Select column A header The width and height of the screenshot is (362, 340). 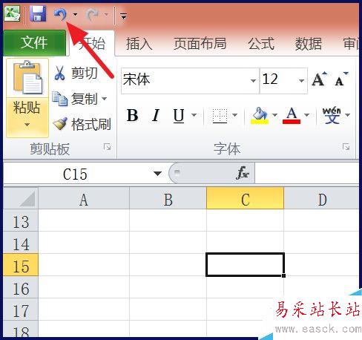[84, 199]
